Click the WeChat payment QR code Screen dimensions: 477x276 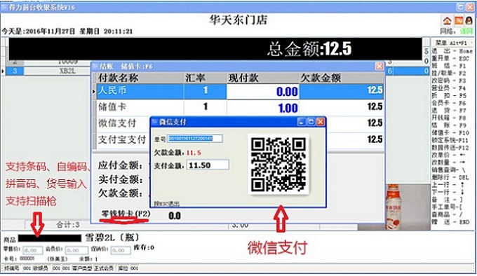(278, 164)
